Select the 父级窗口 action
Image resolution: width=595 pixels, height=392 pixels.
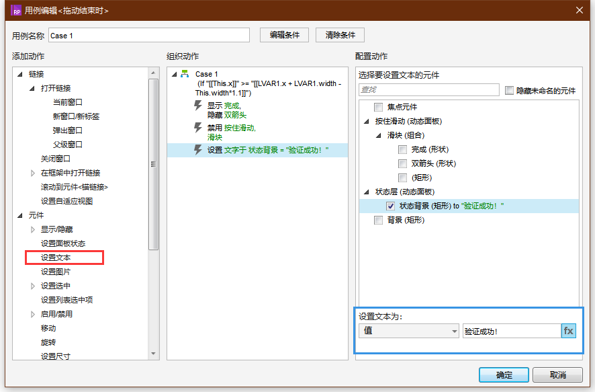tap(68, 145)
